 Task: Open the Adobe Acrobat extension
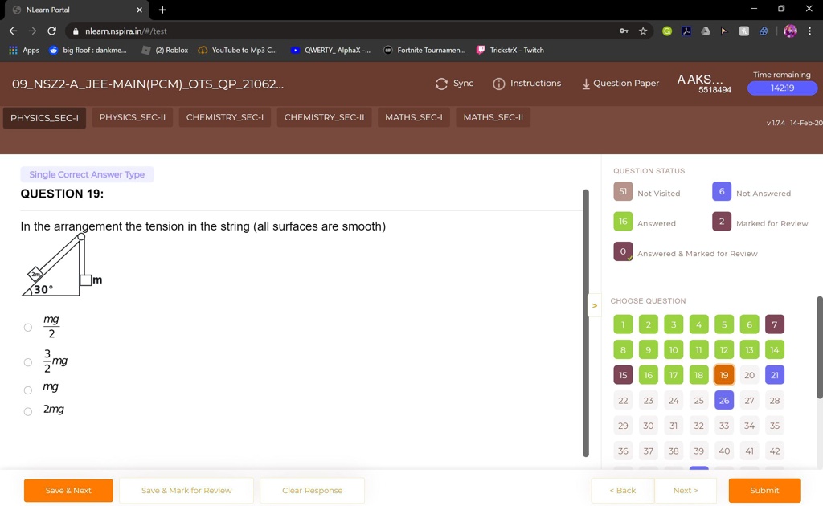[686, 30]
